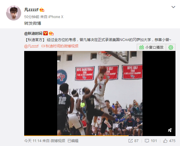Click the crown member badge beside 凡zzzzf
Screen dimensions: 180x146
click(42, 10)
